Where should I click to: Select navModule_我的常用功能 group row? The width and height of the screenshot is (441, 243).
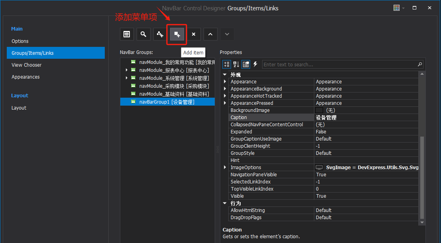click(x=167, y=62)
